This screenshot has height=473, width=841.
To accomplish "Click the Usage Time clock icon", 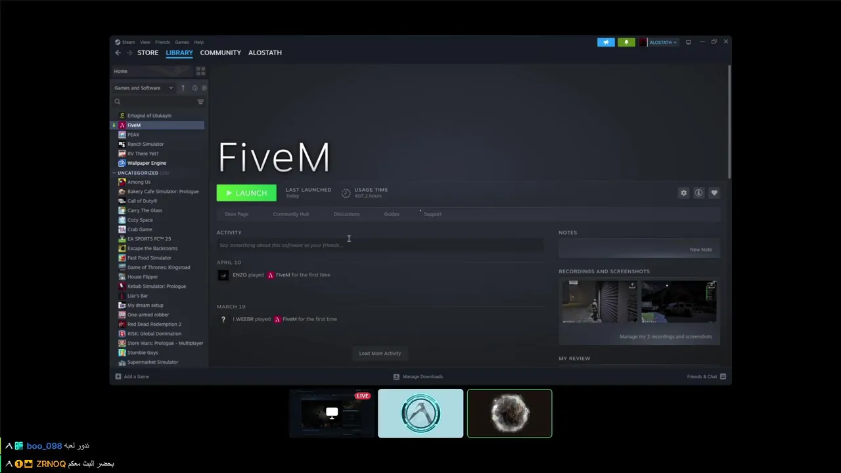I will (x=346, y=192).
